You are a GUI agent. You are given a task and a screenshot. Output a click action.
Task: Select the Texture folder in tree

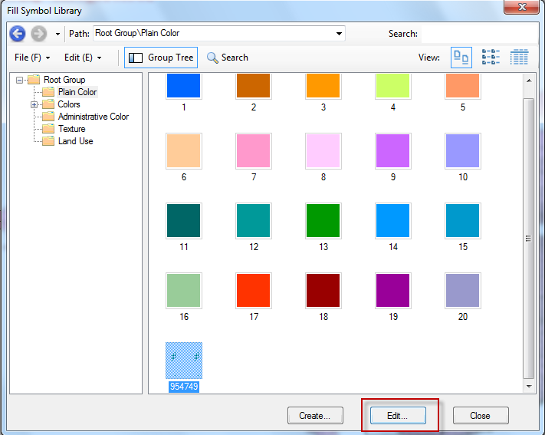click(x=71, y=129)
